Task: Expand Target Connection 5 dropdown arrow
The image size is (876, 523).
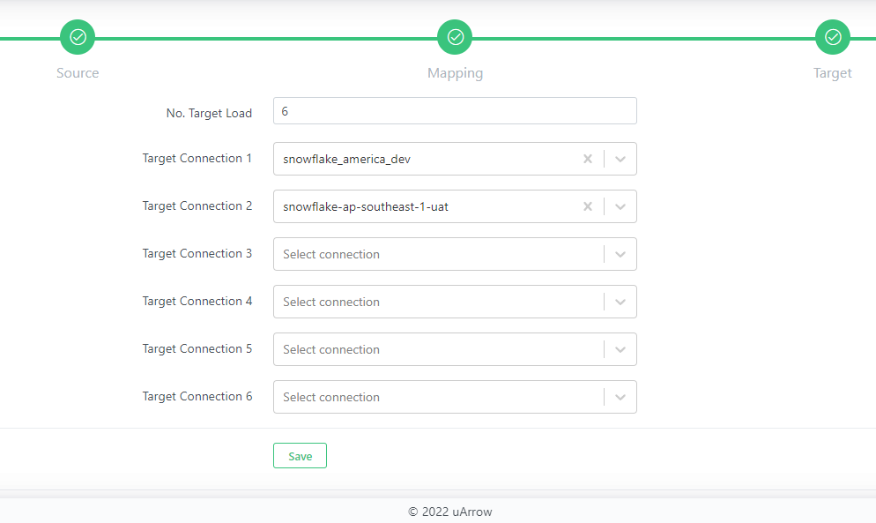Action: click(x=620, y=349)
